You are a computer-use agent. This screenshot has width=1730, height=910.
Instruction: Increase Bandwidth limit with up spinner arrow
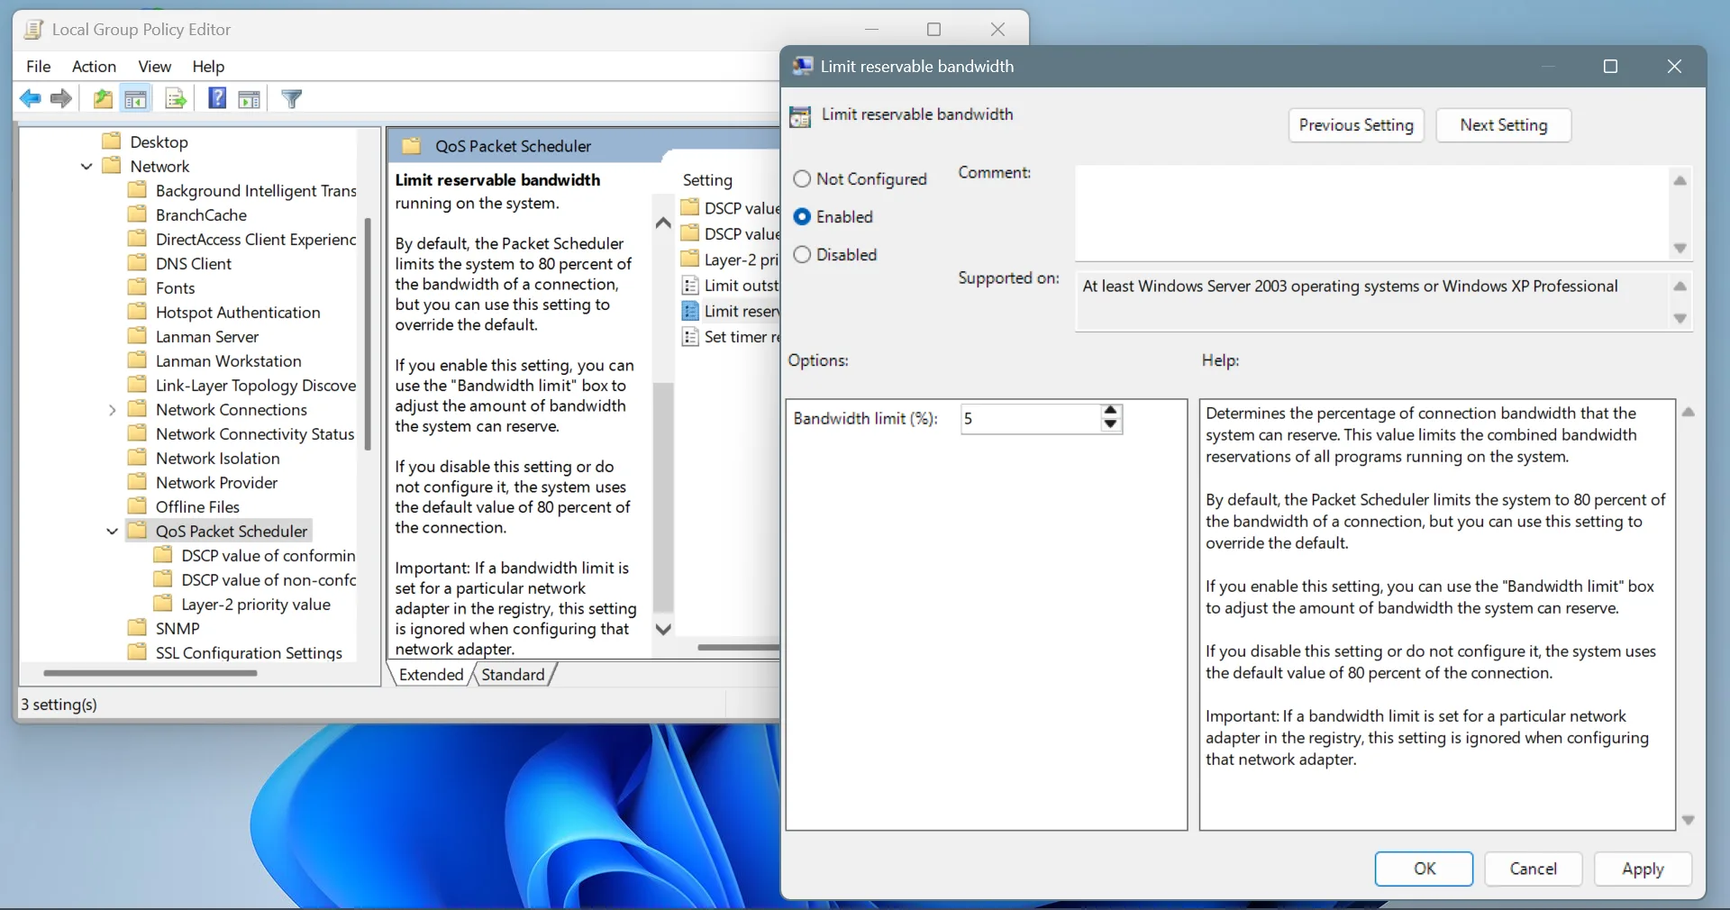point(1111,411)
